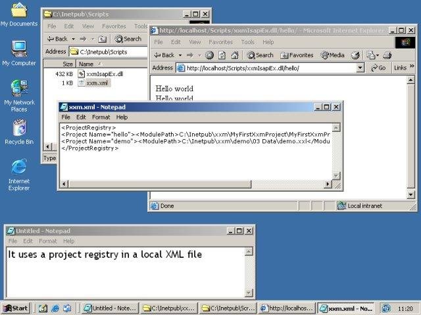Click the text area of Untitled Notepad

(x=126, y=272)
